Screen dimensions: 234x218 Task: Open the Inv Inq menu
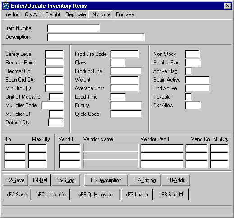[x=12, y=14]
